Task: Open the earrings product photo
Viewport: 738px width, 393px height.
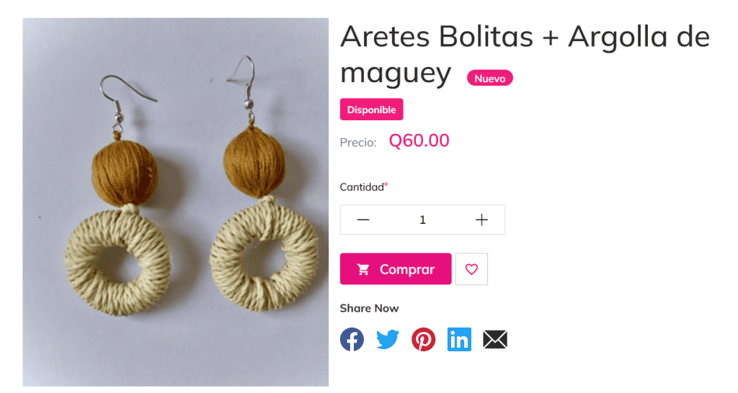Action: coord(176,202)
